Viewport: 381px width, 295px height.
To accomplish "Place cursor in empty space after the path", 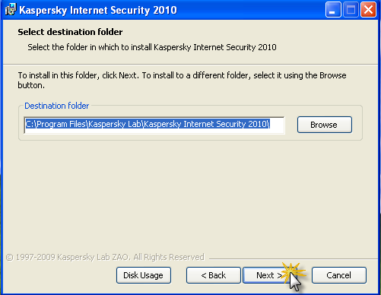I will (277, 125).
